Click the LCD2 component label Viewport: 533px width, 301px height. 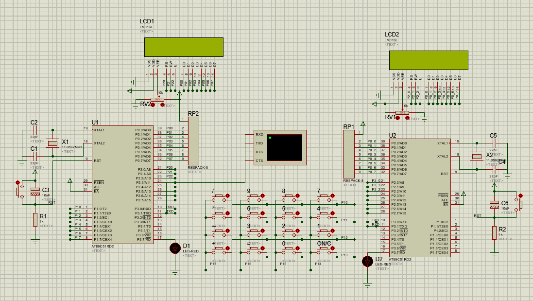(x=392, y=35)
